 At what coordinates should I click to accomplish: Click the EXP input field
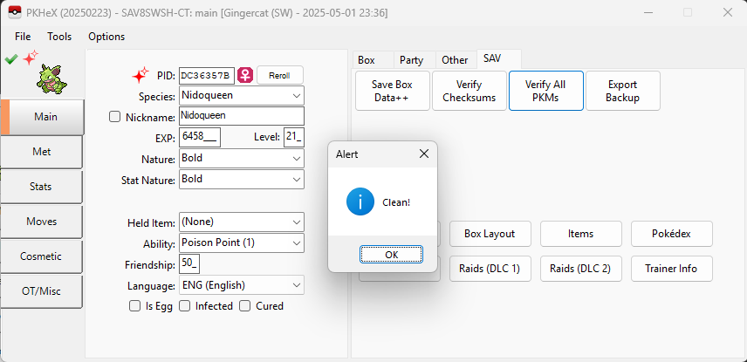(200, 138)
